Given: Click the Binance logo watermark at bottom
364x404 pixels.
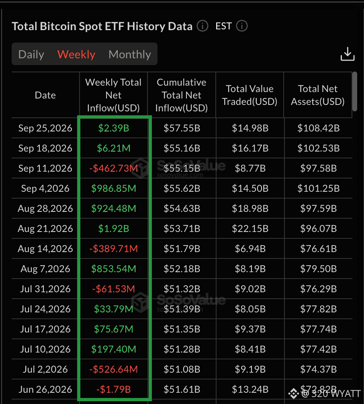Looking at the screenshot, I should [x=293, y=394].
